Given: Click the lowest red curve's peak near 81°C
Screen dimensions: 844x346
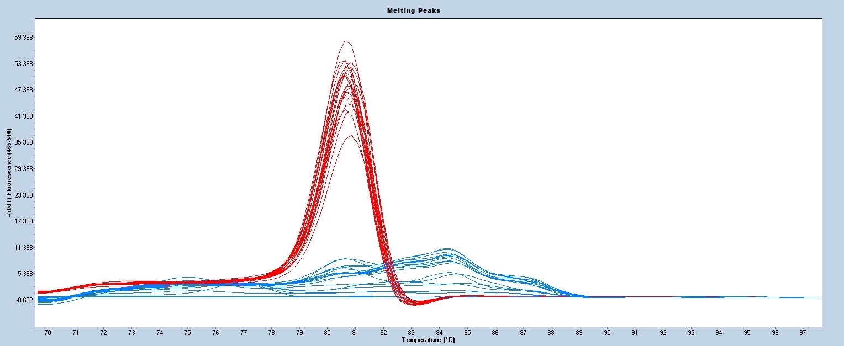Looking at the screenshot, I should pos(347,136).
